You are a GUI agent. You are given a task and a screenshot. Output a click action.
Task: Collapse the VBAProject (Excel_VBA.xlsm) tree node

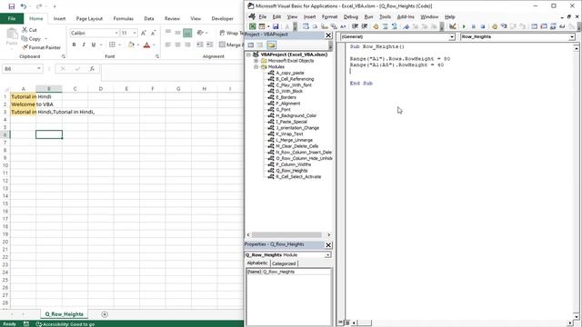pos(248,54)
